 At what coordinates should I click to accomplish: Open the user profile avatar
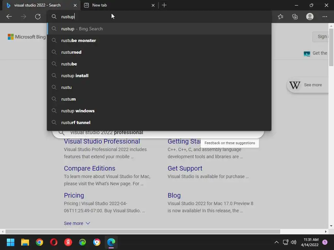pos(310,17)
